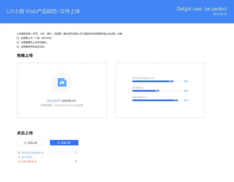This screenshot has height=182, width=234.
Task: Open the second blue xls file link in list
Action: [27, 157]
